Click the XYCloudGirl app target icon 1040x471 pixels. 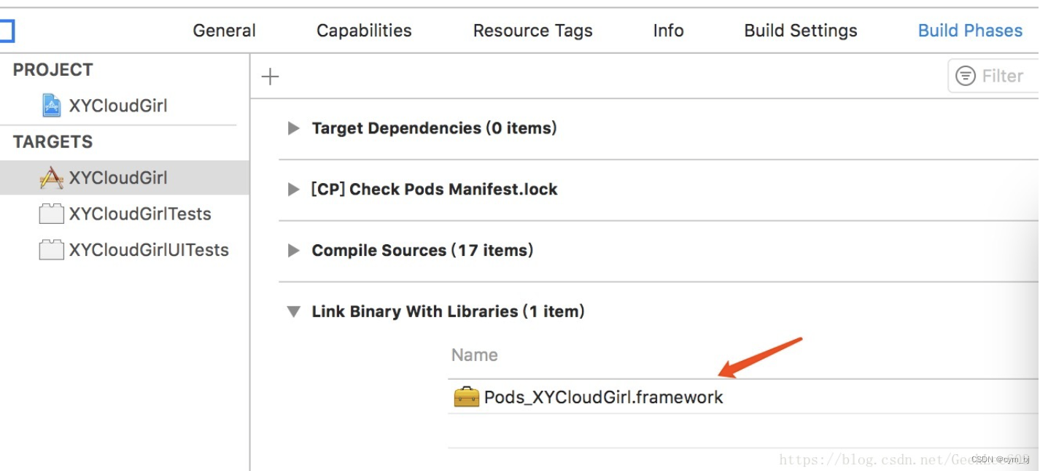point(51,178)
